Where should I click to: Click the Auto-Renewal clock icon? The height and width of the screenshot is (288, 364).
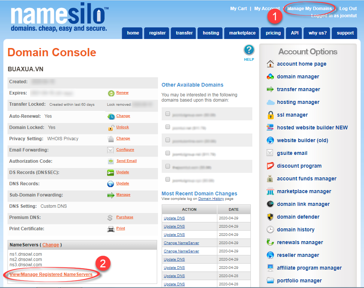coord(111,117)
